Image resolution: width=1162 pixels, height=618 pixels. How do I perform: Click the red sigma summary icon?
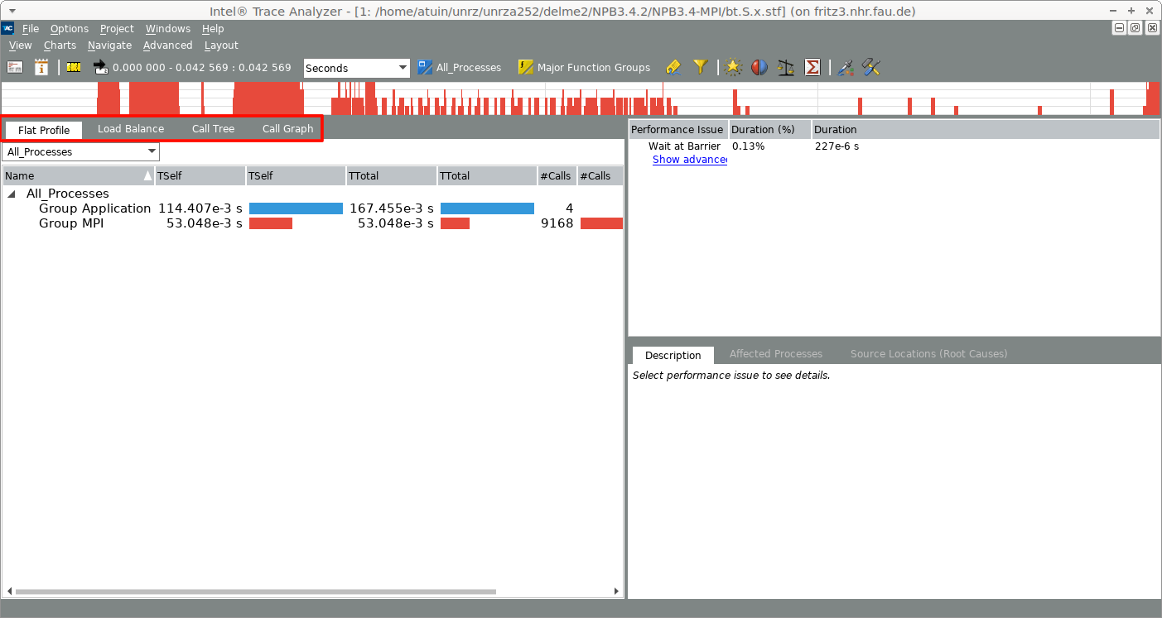(812, 67)
